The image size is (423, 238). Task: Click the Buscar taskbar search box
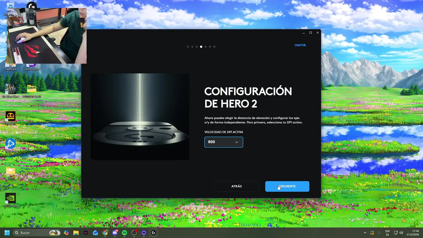click(x=37, y=233)
